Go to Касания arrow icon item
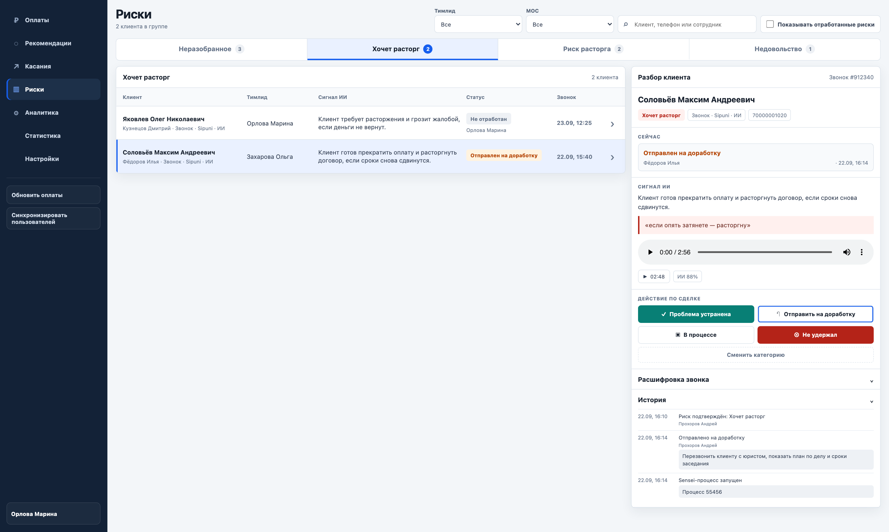The height and width of the screenshot is (532, 889). (16, 66)
